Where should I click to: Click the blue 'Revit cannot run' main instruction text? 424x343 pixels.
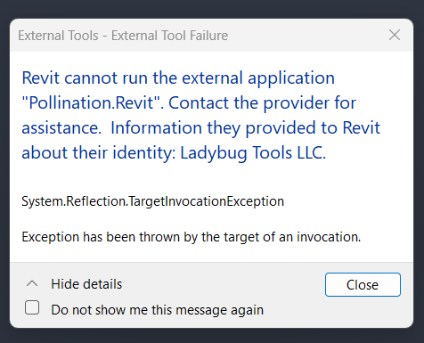(x=201, y=116)
